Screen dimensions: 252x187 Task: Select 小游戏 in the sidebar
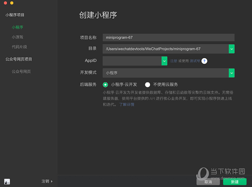[17, 37]
